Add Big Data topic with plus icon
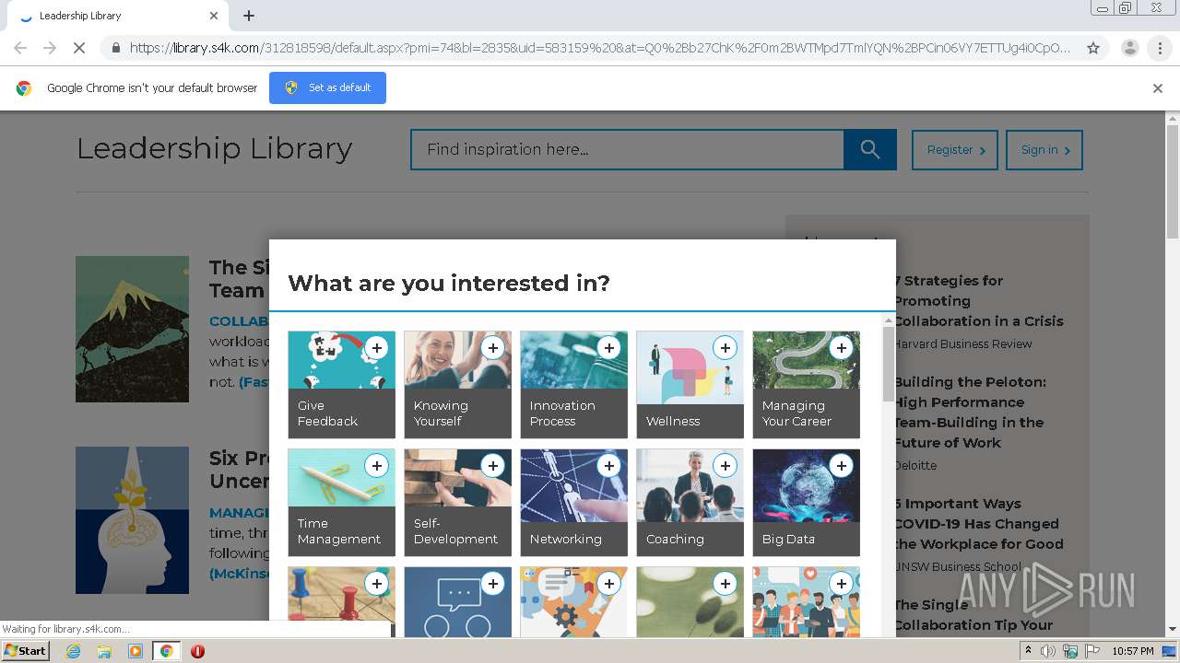1180x663 pixels. click(841, 466)
